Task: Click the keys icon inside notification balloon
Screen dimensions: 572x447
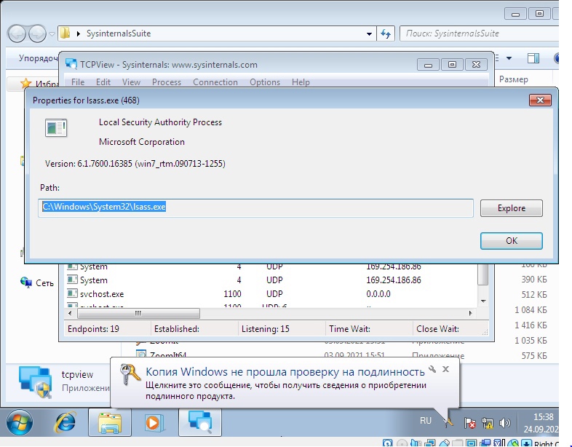Action: (x=130, y=374)
